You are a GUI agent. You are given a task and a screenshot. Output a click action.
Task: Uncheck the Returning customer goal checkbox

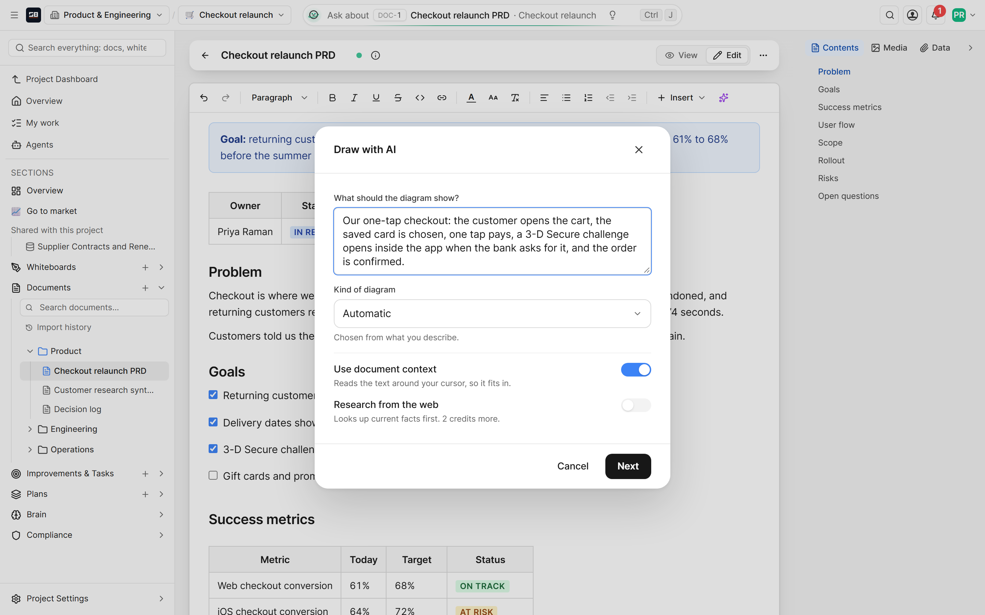213,395
